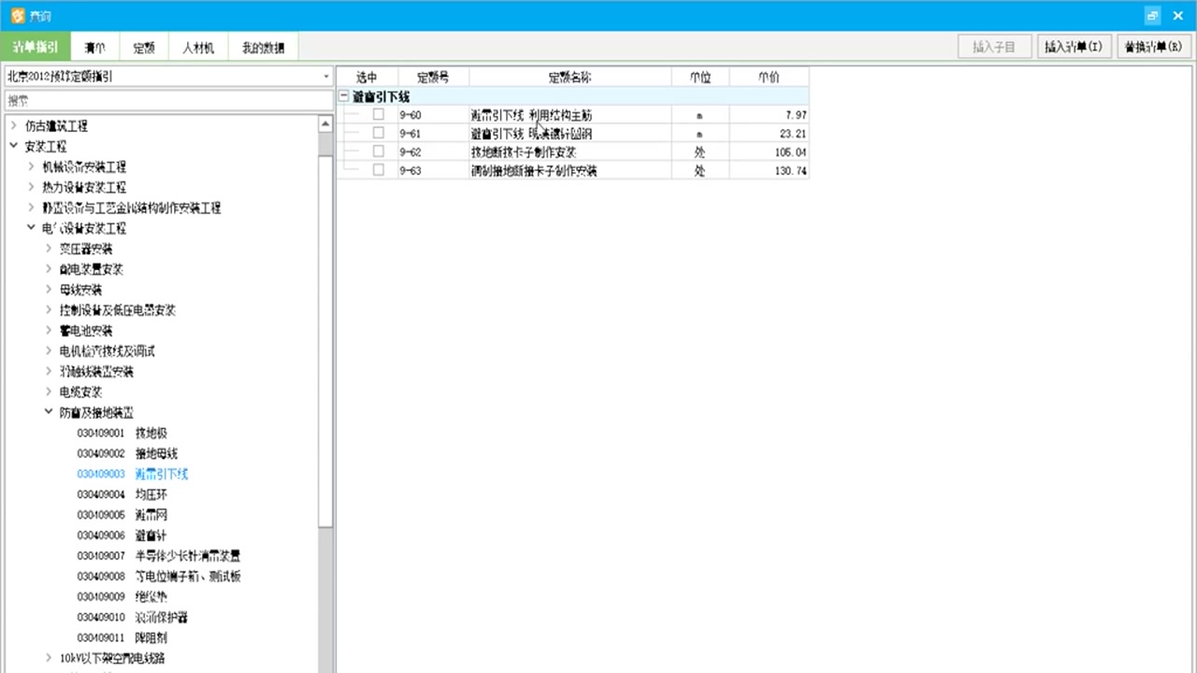Viewport: 1197px width, 673px height.
Task: Click the price cell 7.97
Action: tap(769, 115)
